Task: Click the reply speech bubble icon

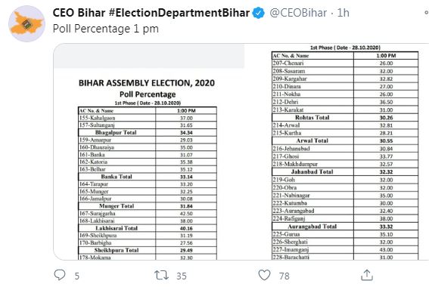Action: (x=60, y=275)
